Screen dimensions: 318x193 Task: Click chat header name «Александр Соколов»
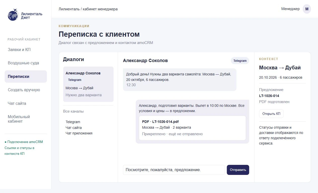tap(145, 61)
